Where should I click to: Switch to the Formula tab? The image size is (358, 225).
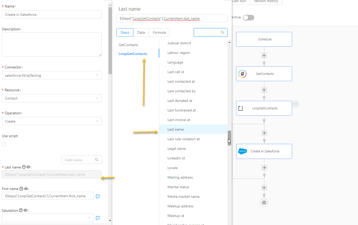159,32
